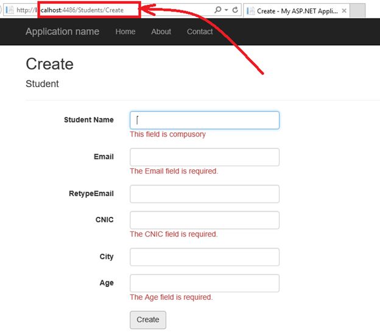Open a new blank tab

pos(357,10)
